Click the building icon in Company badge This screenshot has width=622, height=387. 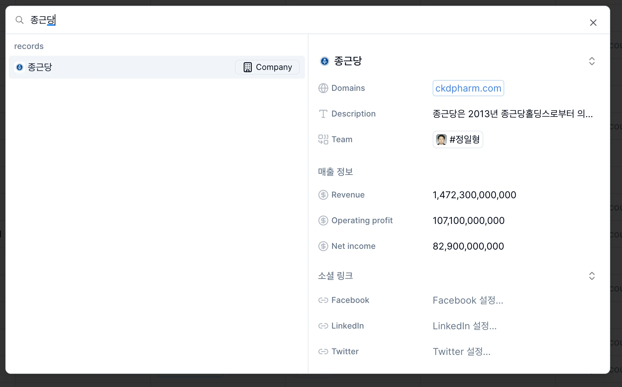click(x=248, y=67)
